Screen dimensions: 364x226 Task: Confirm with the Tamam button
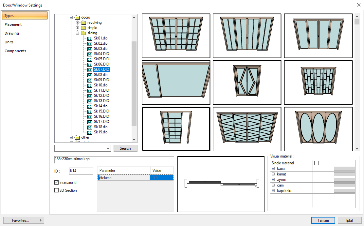pos(323,220)
